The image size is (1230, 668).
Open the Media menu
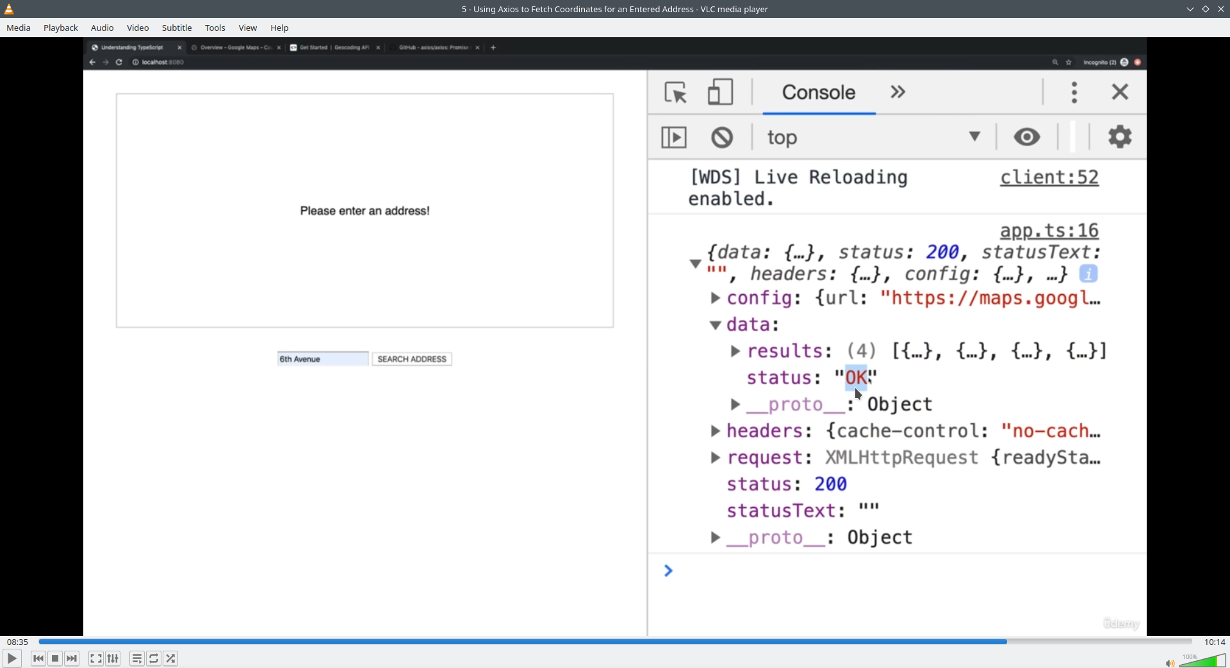pos(19,28)
